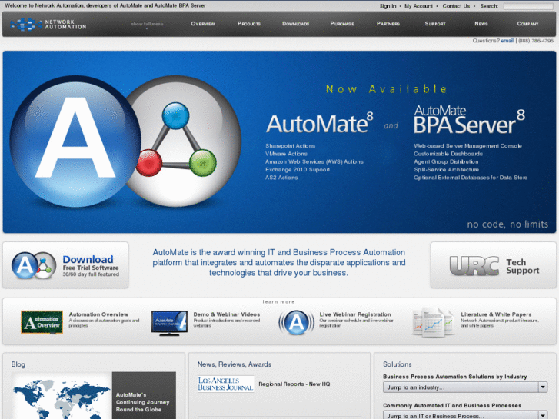The width and height of the screenshot is (559, 419).
Task: Click the Sharepoint Actions feature text
Action: (290, 146)
